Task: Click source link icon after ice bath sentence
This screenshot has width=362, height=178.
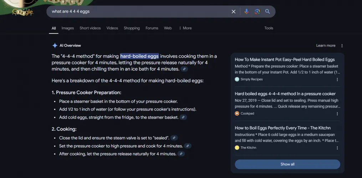Action: coord(184,69)
